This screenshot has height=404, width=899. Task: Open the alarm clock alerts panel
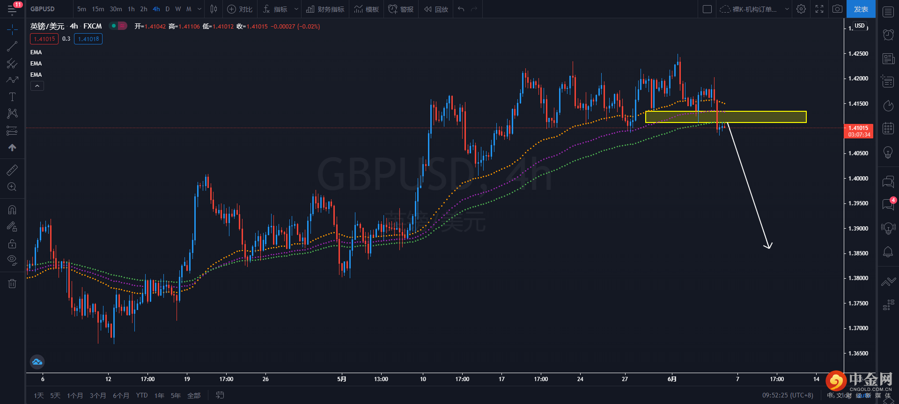888,35
